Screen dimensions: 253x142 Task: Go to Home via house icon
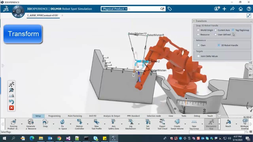[241, 9]
